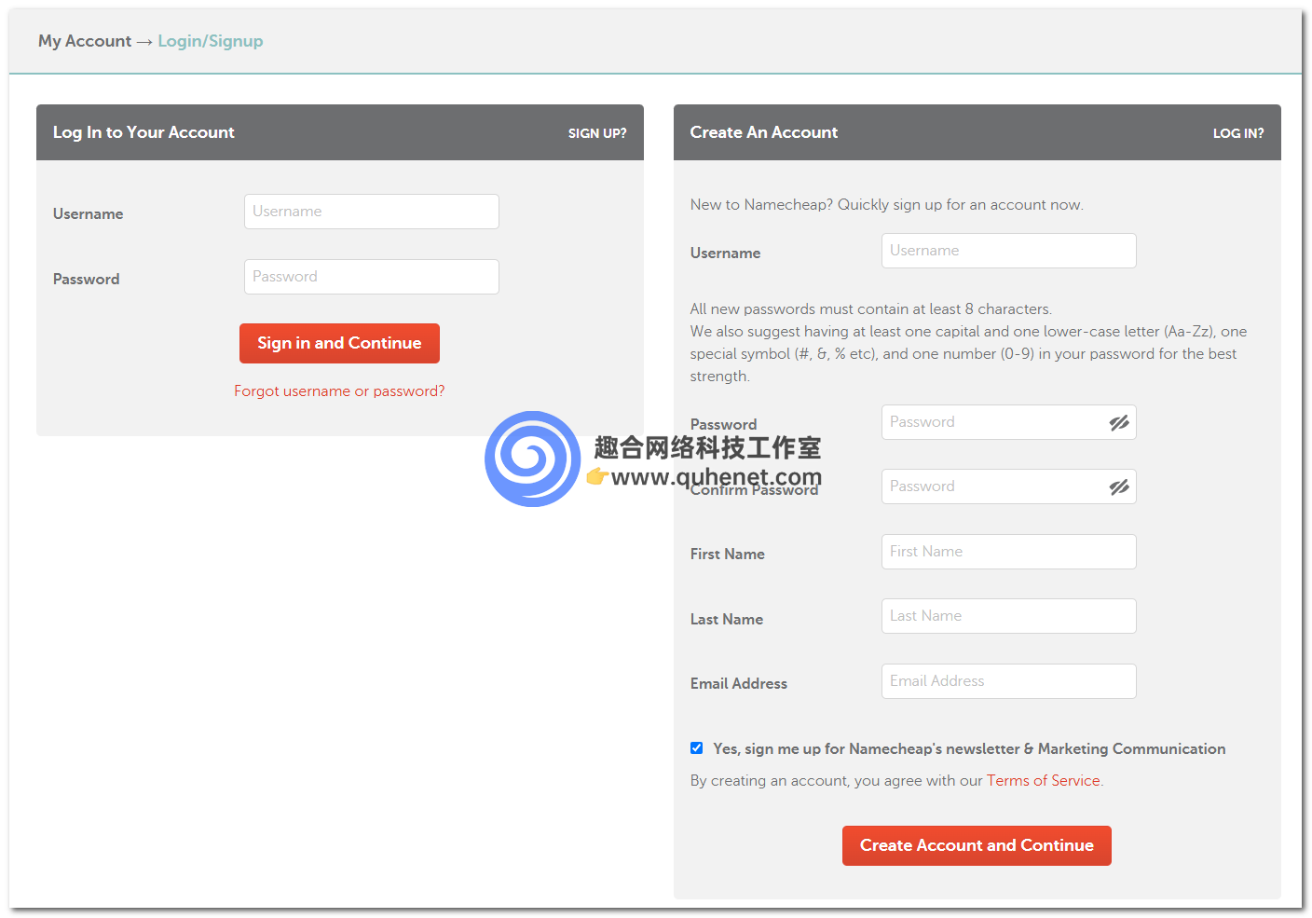Viewport: 1312px width, 918px height.
Task: Click the Sign in and Continue button
Action: click(339, 343)
